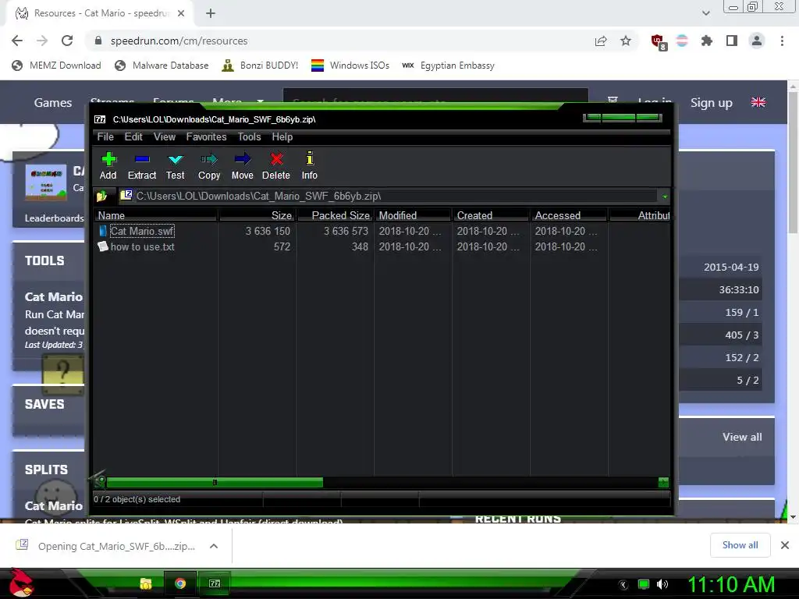Share this page icon in address bar
The image size is (799, 599).
coord(601,41)
